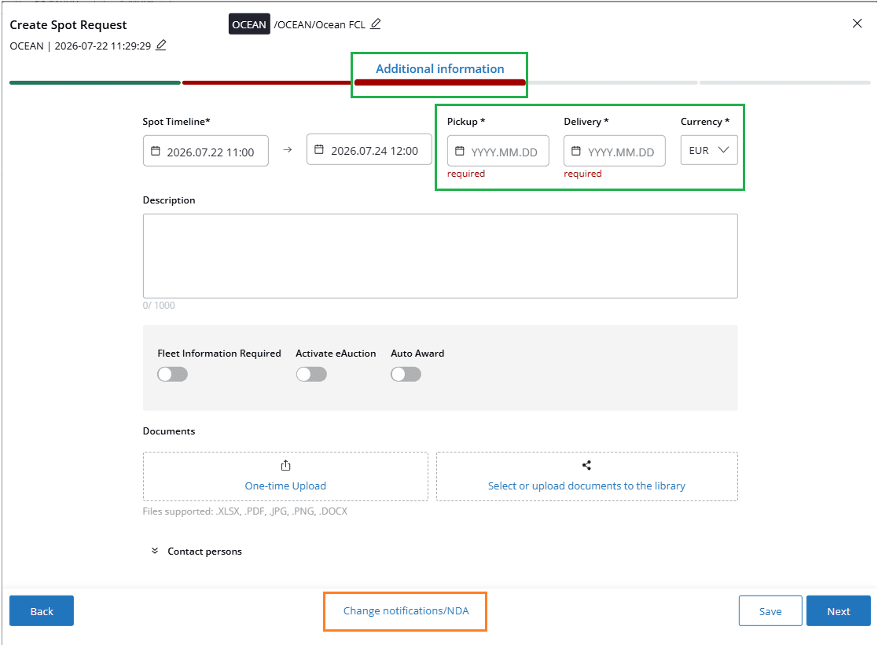Click the Delivery date input field
Viewport: 878px width, 645px height.
click(614, 151)
